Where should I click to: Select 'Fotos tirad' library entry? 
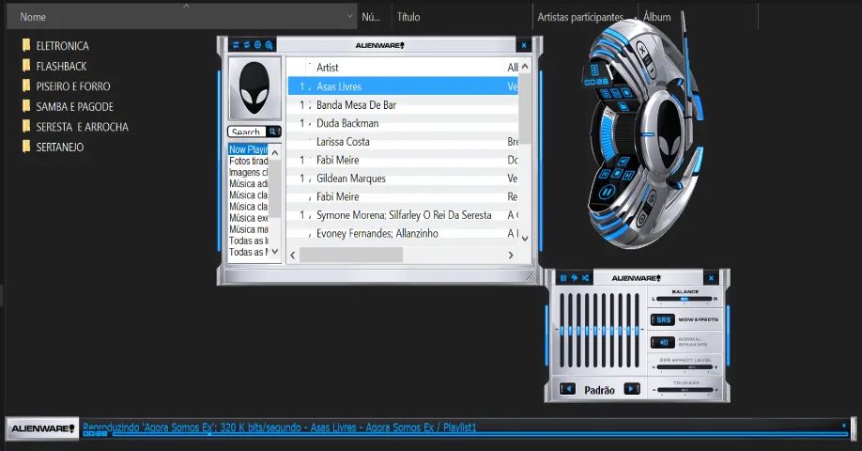[x=248, y=161]
